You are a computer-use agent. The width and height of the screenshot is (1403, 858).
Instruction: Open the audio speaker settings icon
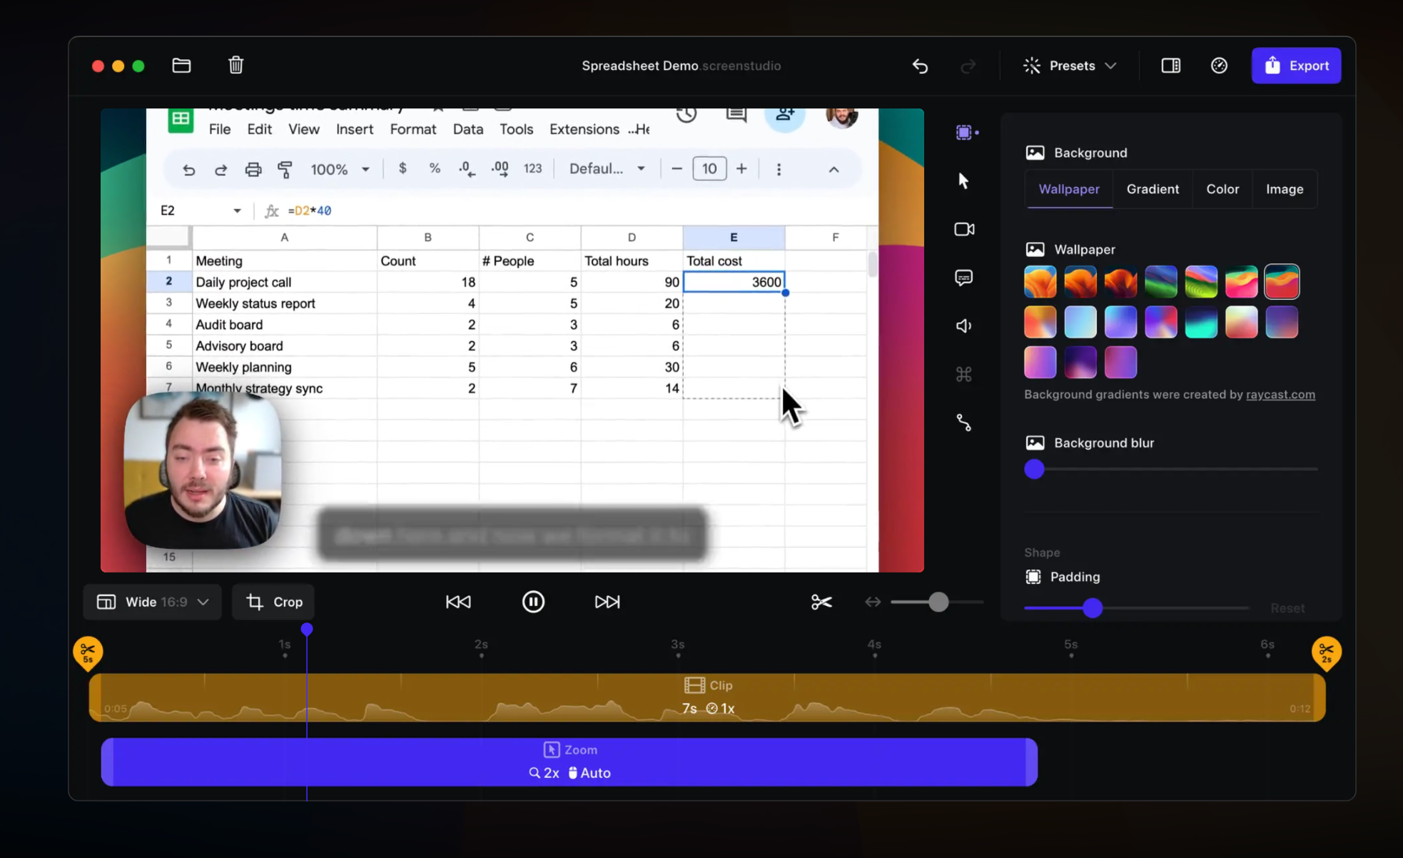(x=963, y=326)
